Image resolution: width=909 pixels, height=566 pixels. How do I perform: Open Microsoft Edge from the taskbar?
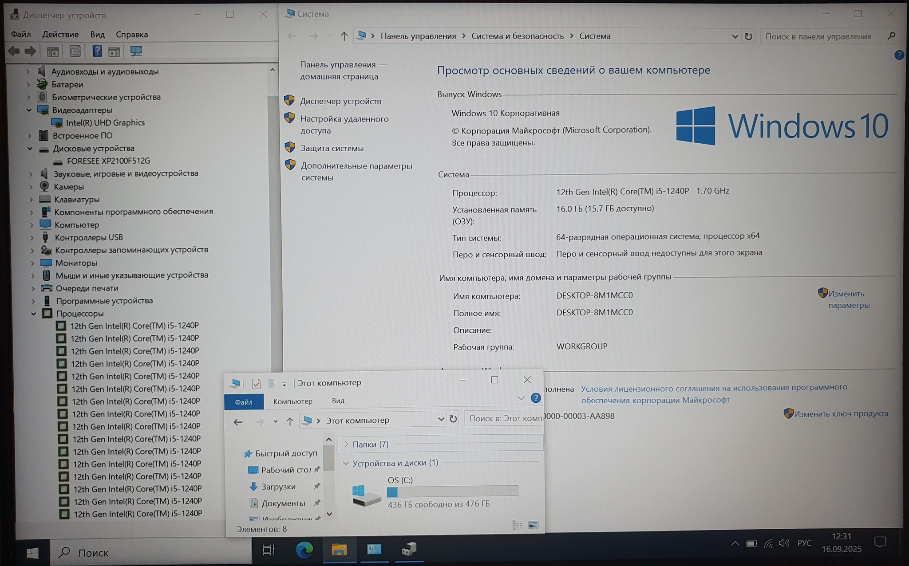pos(304,550)
